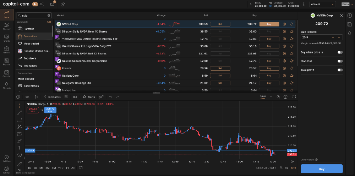Open Get Help in the sidebar
The height and width of the screenshot is (176, 355).
point(6,158)
